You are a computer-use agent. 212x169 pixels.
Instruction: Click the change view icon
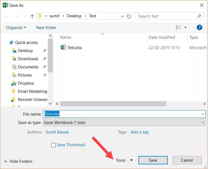[x=178, y=27]
